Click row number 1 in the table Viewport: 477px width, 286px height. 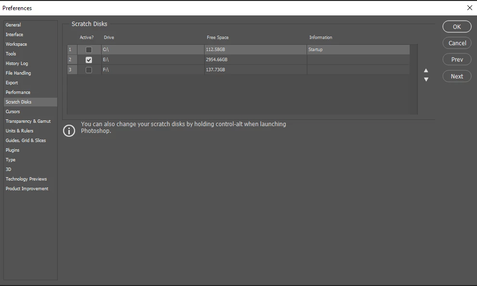point(72,50)
